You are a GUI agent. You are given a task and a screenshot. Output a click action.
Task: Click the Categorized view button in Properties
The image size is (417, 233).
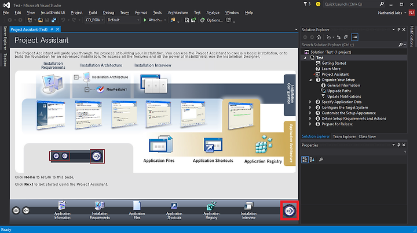[305, 160]
